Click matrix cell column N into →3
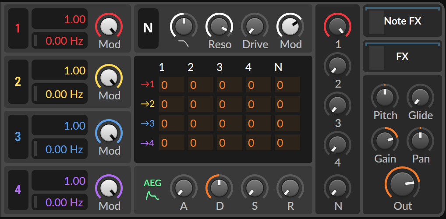Viewport: 446px width, 219px height. tap(287, 123)
